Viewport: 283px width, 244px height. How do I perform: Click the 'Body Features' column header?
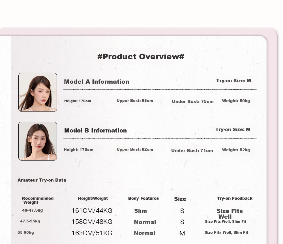[143, 198]
